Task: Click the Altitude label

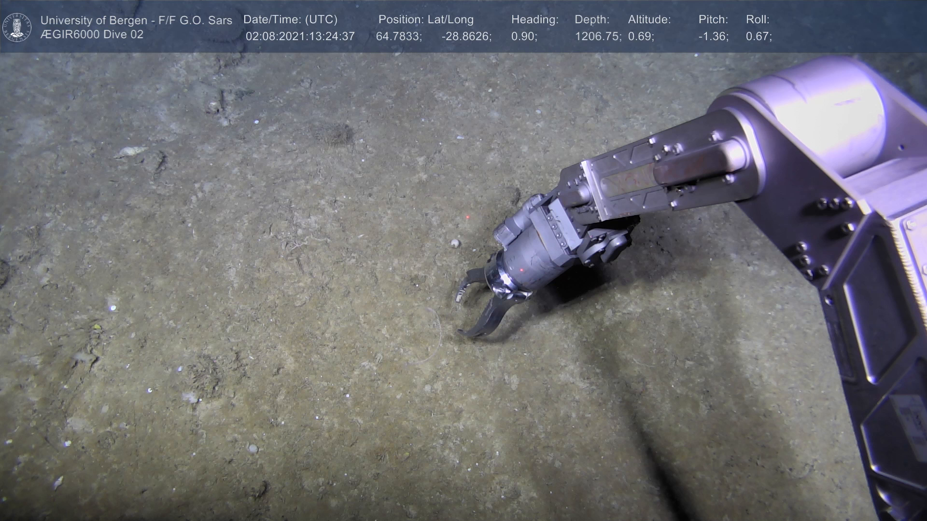Action: tap(649, 20)
